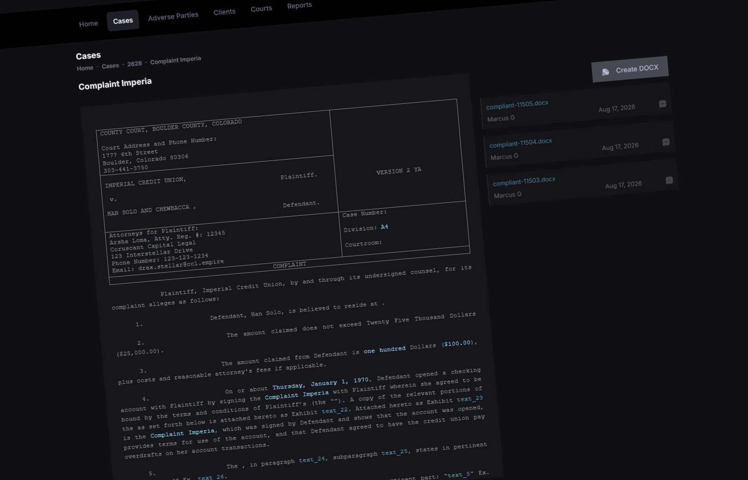This screenshot has width=748, height=480.
Task: Click the 'VERSION 2 YA' text
Action: tap(399, 171)
